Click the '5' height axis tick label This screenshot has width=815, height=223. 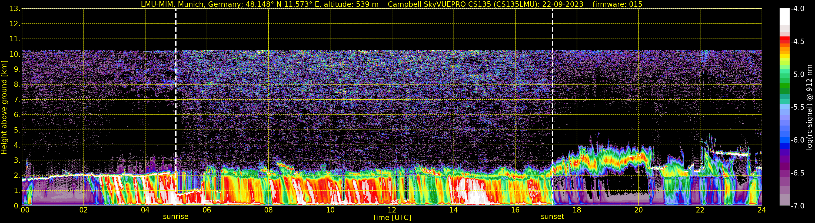pyautogui.click(x=16, y=130)
